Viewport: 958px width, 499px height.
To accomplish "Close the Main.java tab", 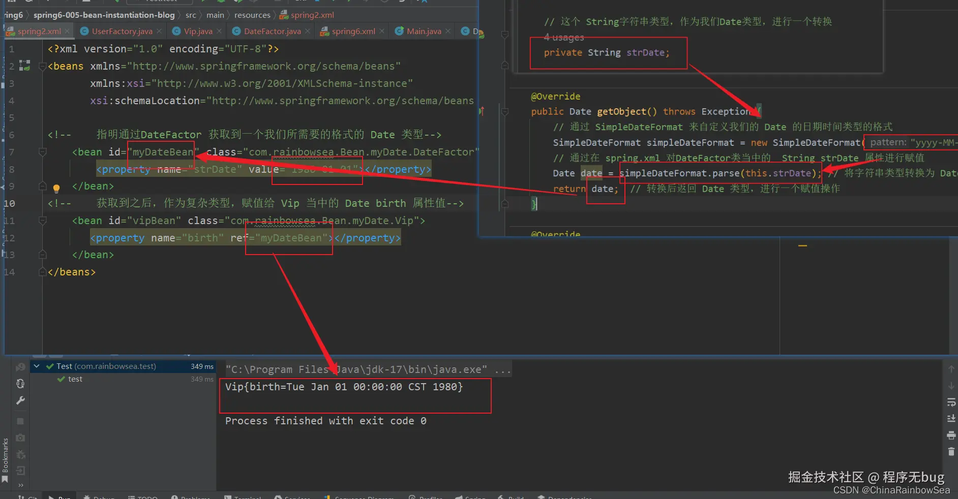I will click(448, 31).
